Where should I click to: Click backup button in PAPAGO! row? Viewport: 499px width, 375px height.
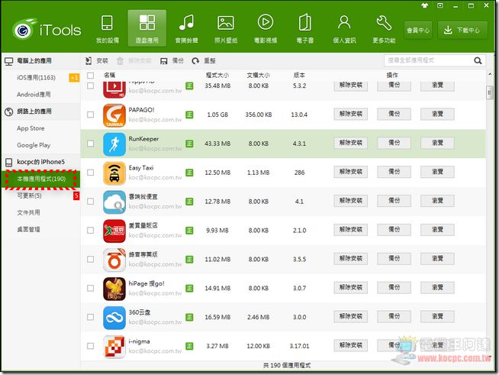click(x=394, y=114)
